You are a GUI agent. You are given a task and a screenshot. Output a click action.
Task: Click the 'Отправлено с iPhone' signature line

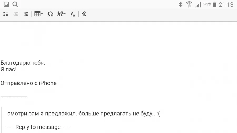click(x=28, y=83)
